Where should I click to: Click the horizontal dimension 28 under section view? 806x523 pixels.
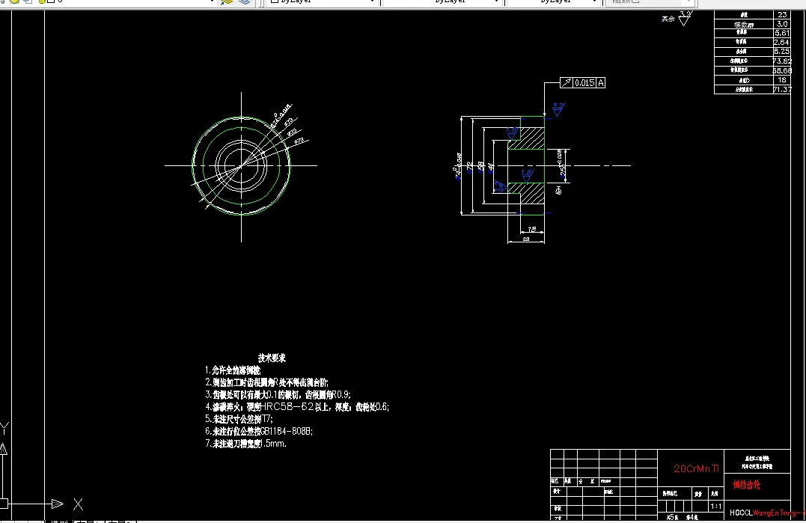click(526, 239)
